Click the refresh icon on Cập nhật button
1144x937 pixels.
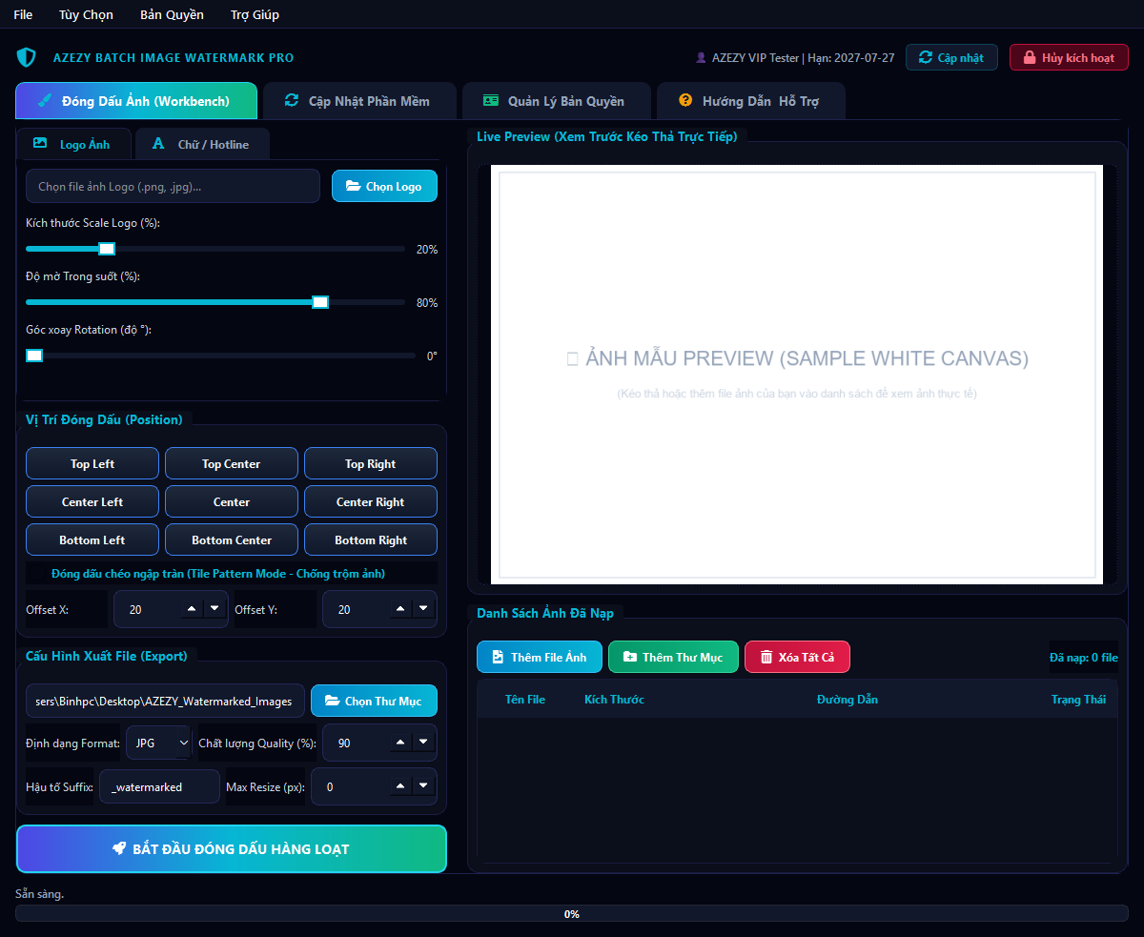click(926, 57)
